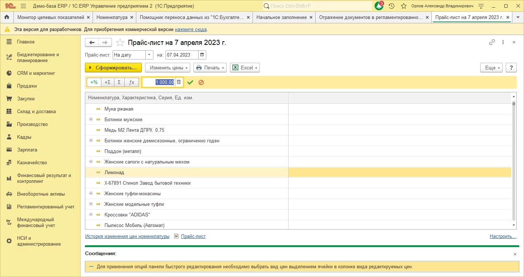Switch to Монитор целевых показателей tab
This screenshot has height=277, width=524.
pos(51,17)
